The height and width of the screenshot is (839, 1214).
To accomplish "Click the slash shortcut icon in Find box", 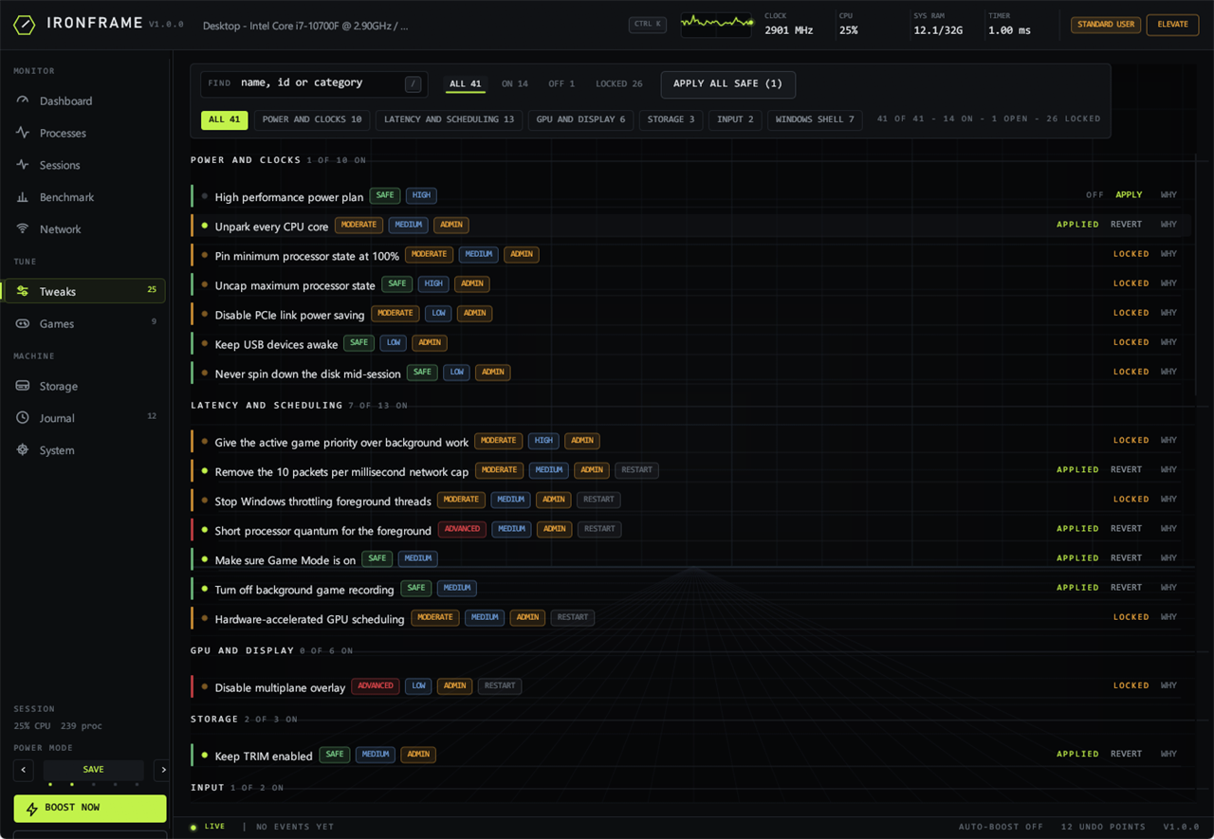I will coord(413,84).
